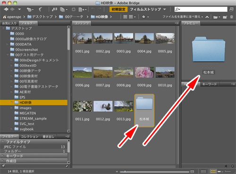The image size is (236, 174).
Task: Click the trash delete icon
Action: point(232,17)
